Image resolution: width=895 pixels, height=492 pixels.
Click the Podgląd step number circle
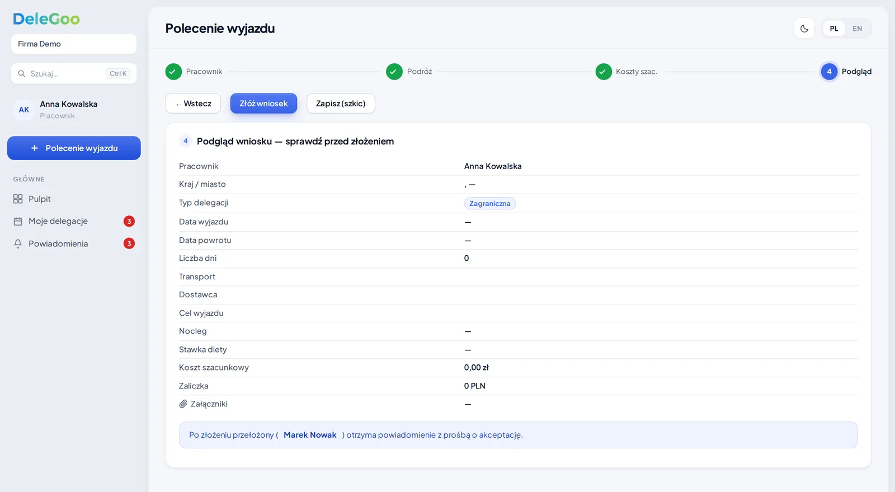829,72
